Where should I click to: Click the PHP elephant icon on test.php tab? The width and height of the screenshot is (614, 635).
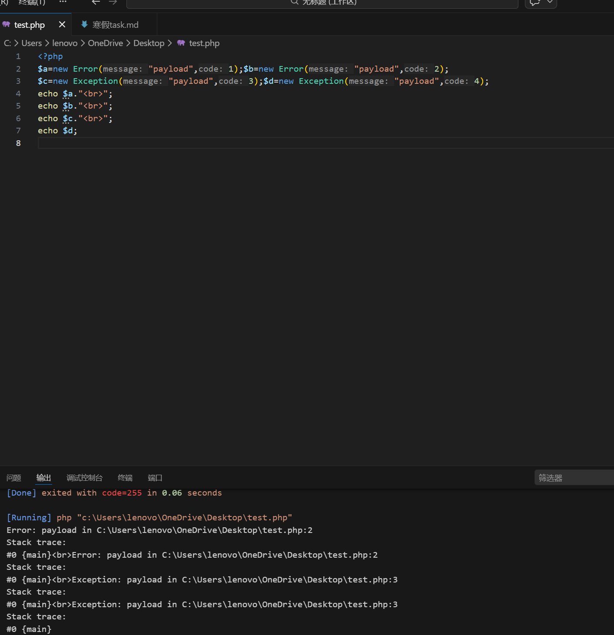point(6,25)
